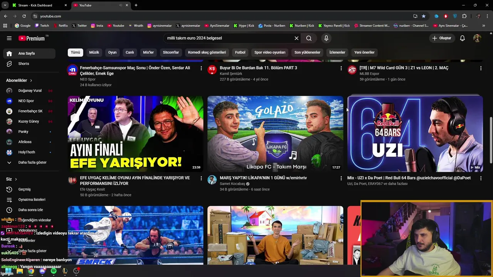Image resolution: width=493 pixels, height=277 pixels.
Task: Select the Tümü filter chip
Action: [75, 52]
